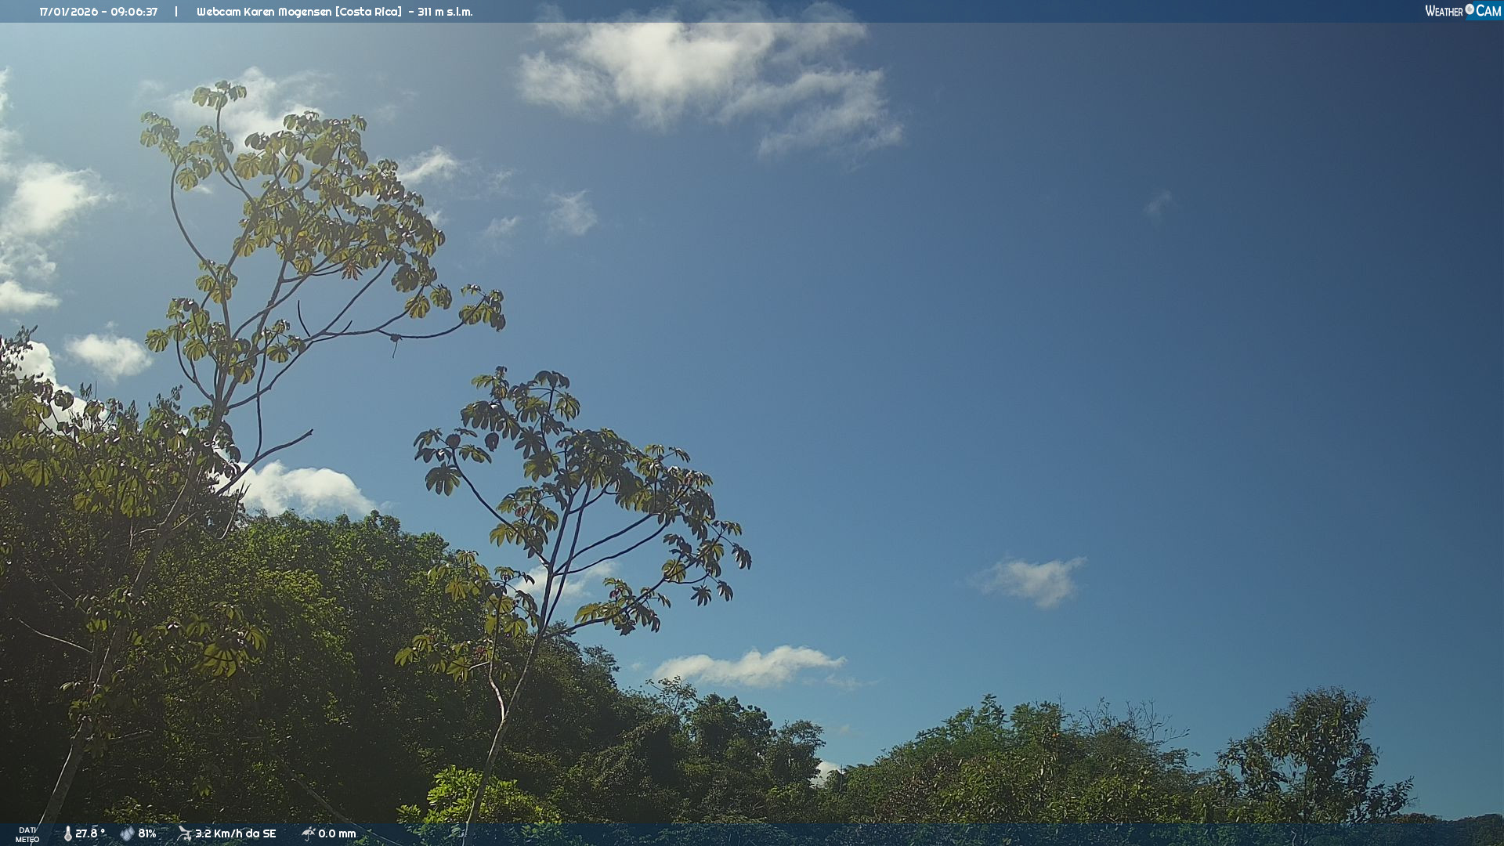
Task: Click the camera lens in WeatherCam logo
Action: tap(1470, 9)
